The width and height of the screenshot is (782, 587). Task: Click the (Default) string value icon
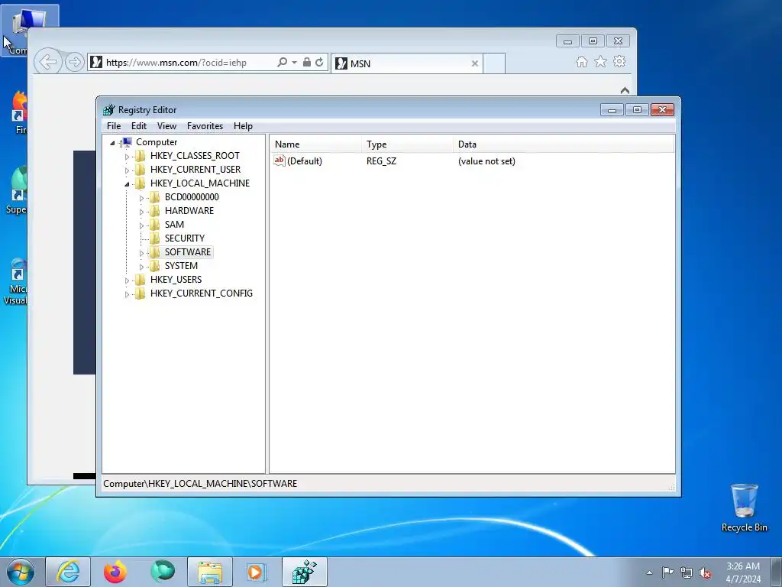(x=280, y=161)
